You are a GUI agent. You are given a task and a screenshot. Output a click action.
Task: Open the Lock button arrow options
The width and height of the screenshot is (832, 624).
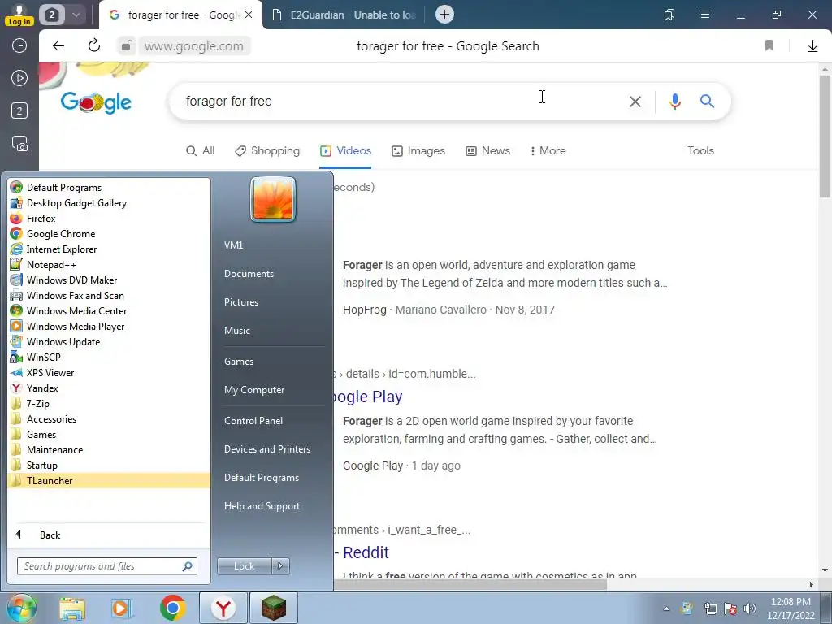pyautogui.click(x=280, y=566)
